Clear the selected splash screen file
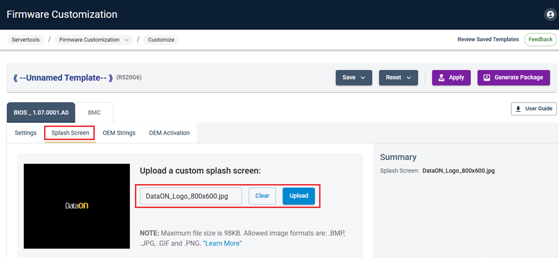 pyautogui.click(x=262, y=196)
